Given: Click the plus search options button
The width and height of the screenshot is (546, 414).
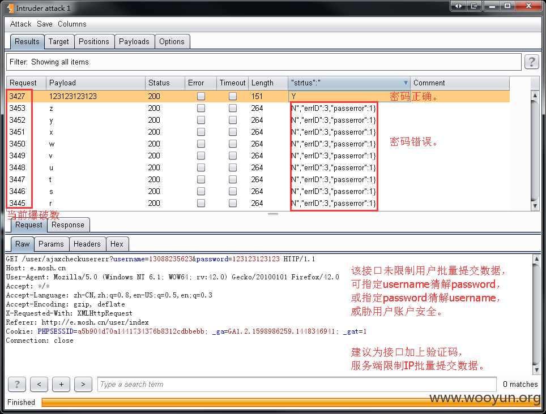Looking at the screenshot, I should [x=61, y=384].
